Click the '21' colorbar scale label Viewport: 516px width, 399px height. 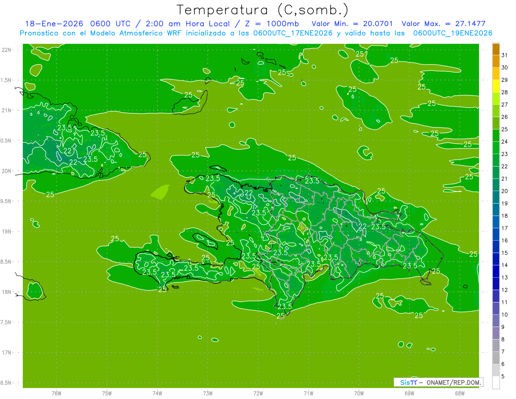point(505,179)
